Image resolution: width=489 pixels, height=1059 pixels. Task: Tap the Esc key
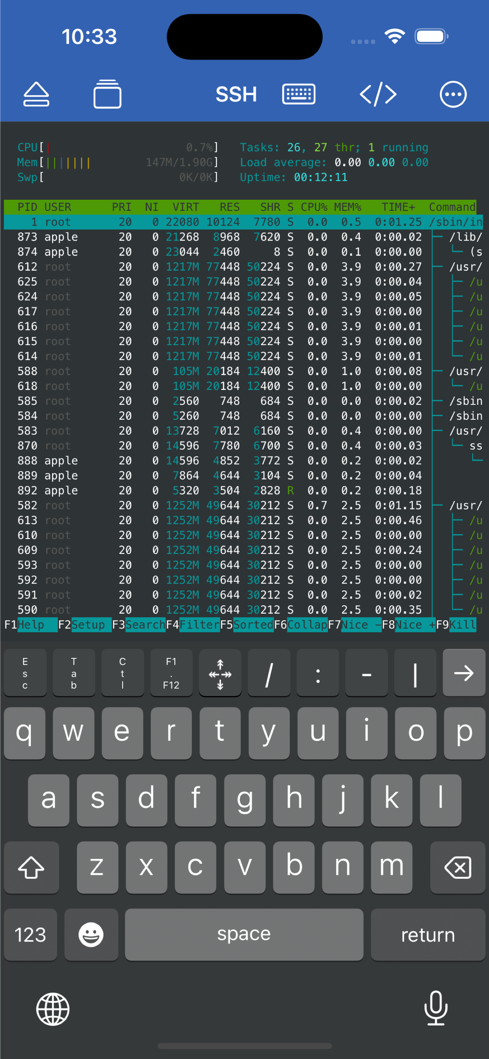[x=25, y=673]
